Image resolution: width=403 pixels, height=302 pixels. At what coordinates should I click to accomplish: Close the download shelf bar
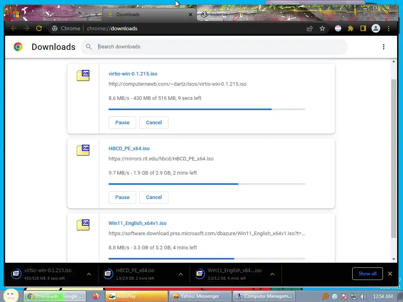pyautogui.click(x=390, y=274)
